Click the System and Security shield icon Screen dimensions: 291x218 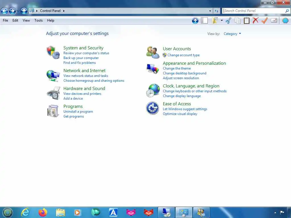[53, 52]
